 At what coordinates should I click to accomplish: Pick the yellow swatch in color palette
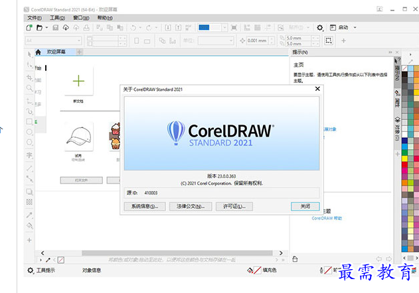(405, 158)
